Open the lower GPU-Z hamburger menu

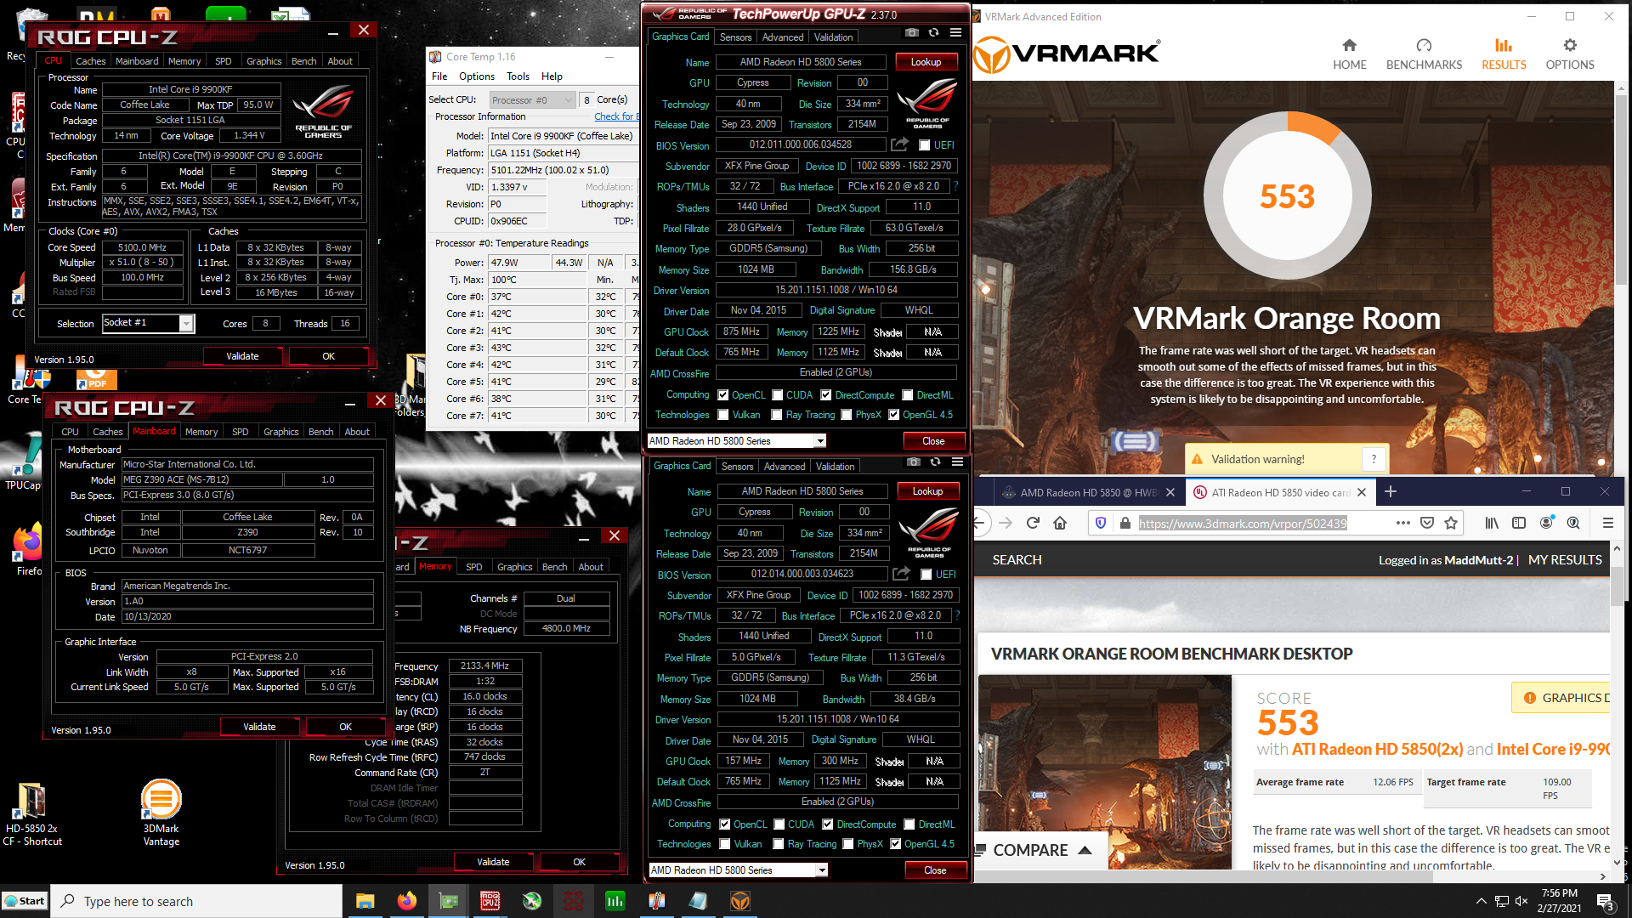pos(957,462)
